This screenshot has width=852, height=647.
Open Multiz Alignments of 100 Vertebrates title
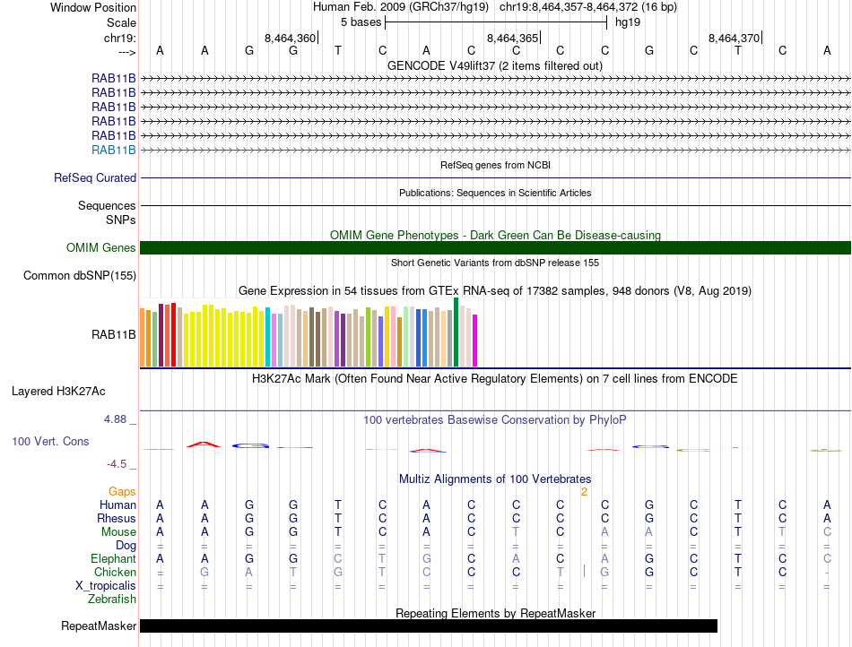[494, 479]
